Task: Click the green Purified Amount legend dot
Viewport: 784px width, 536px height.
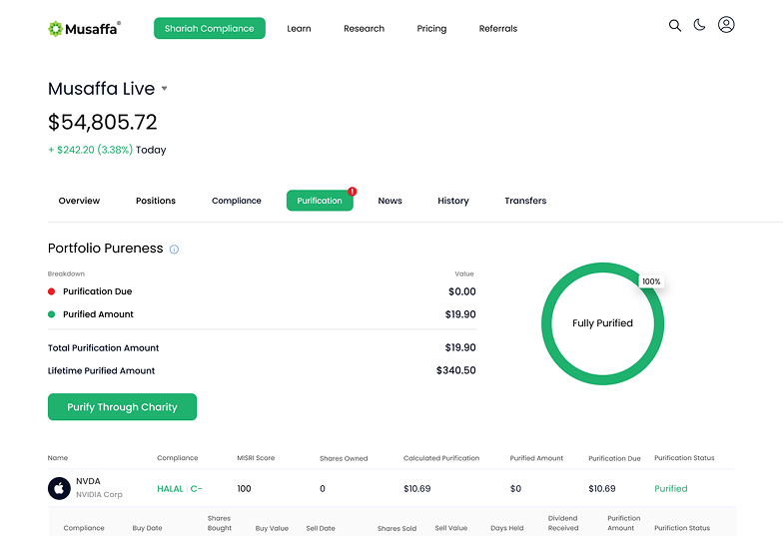Action: (x=51, y=314)
